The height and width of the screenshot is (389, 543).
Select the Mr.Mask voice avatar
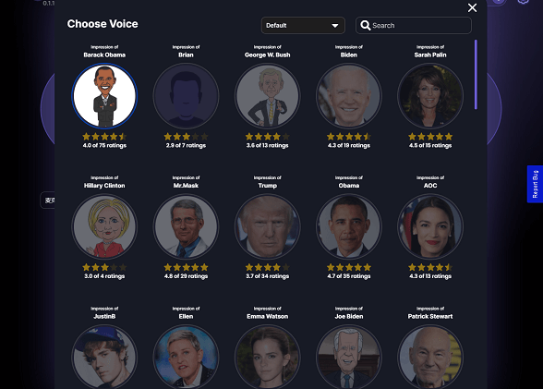[x=186, y=226]
